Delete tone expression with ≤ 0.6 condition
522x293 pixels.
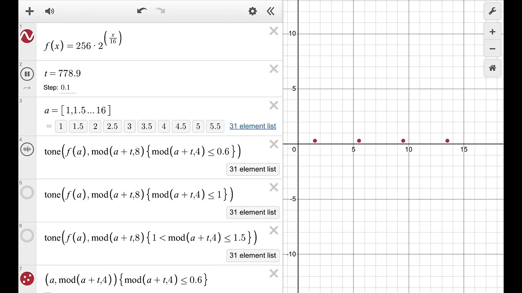click(x=274, y=144)
